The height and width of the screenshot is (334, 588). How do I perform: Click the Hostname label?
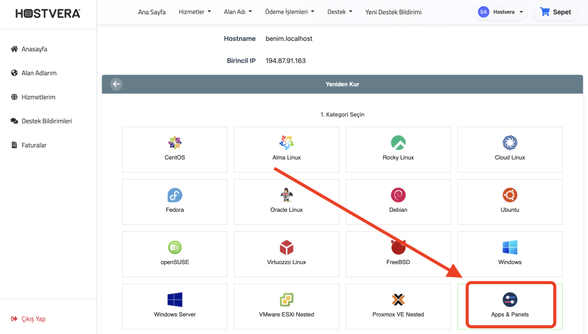(239, 38)
